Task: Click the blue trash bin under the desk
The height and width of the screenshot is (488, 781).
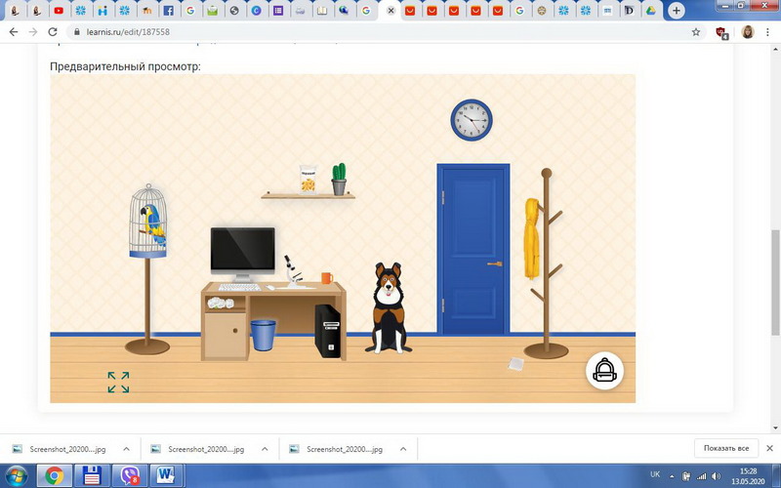Action: 264,335
